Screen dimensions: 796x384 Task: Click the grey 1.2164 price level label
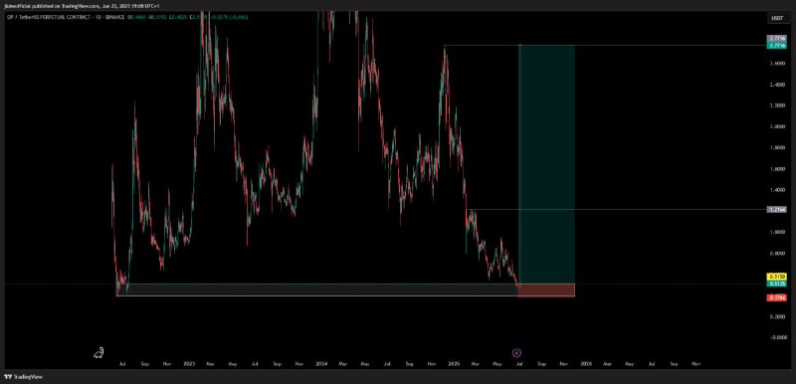[777, 210]
